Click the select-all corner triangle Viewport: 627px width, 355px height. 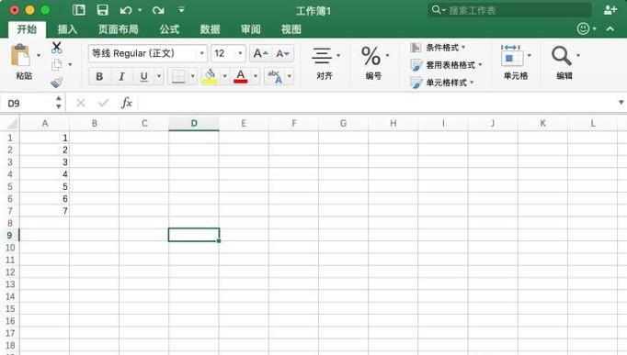coord(12,123)
